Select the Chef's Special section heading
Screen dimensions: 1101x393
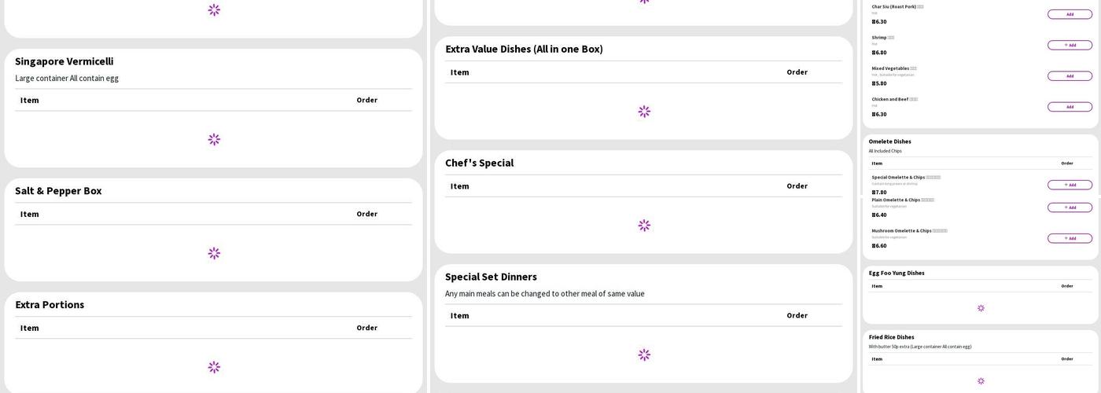pyautogui.click(x=479, y=163)
